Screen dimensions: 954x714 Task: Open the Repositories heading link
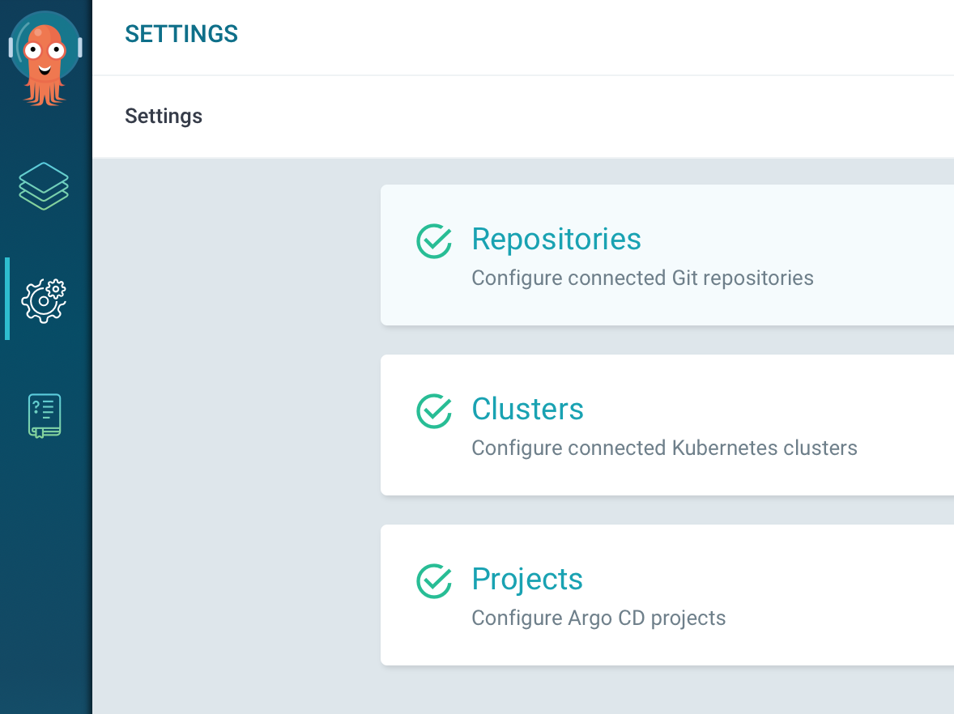(556, 240)
